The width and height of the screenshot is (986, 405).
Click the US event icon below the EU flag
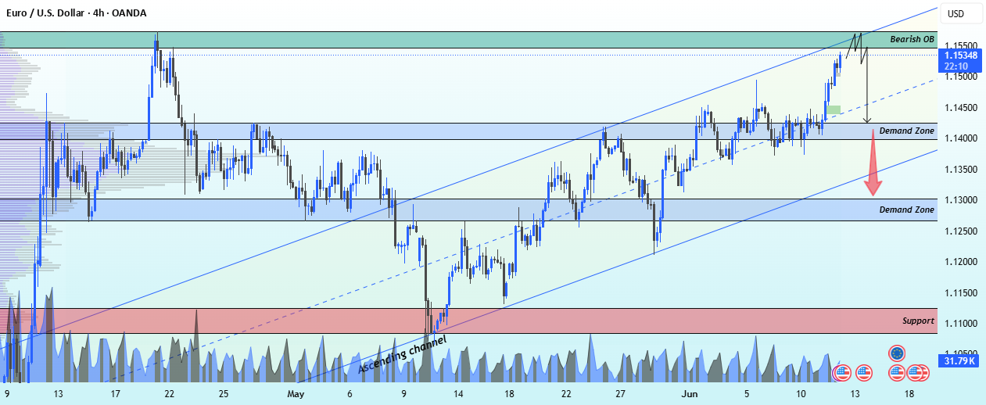tap(897, 373)
